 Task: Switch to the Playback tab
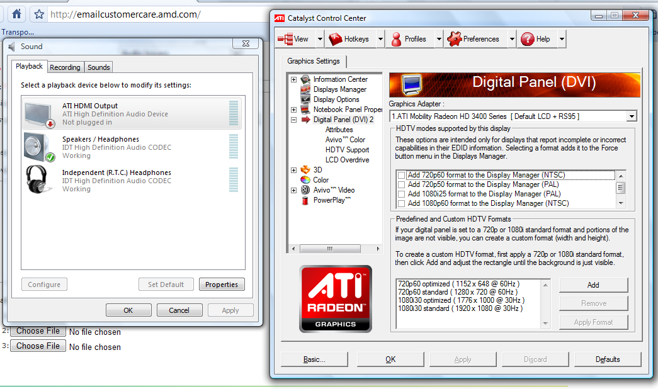30,66
